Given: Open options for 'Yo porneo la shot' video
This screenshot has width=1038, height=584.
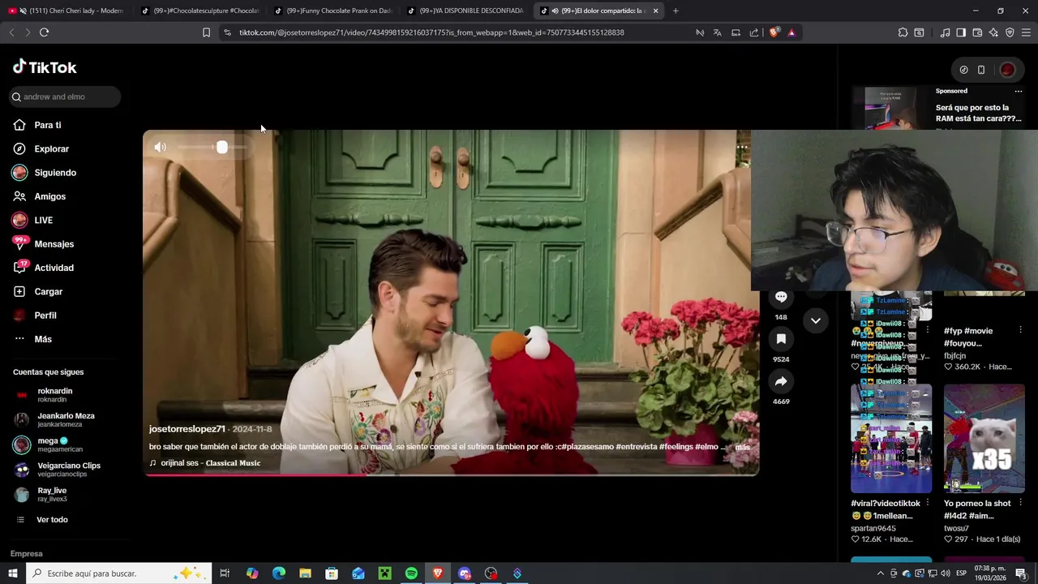Looking at the screenshot, I should [x=1020, y=503].
